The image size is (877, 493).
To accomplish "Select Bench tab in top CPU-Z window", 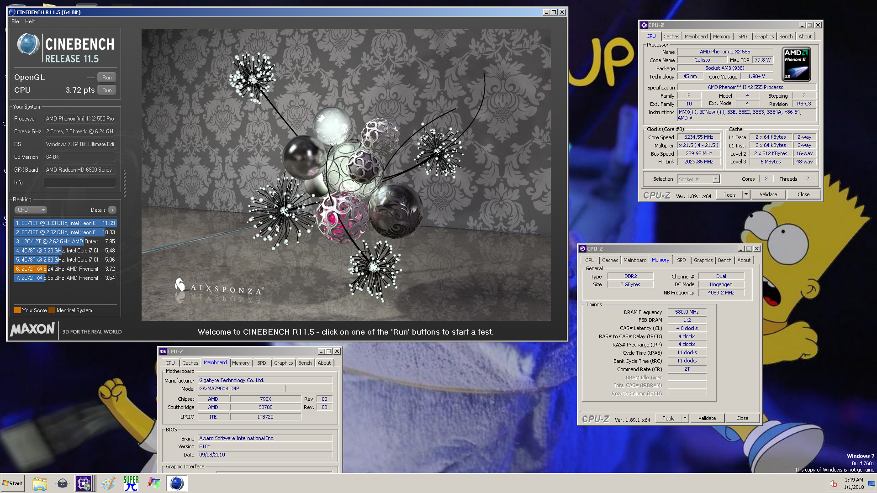I will pos(786,37).
